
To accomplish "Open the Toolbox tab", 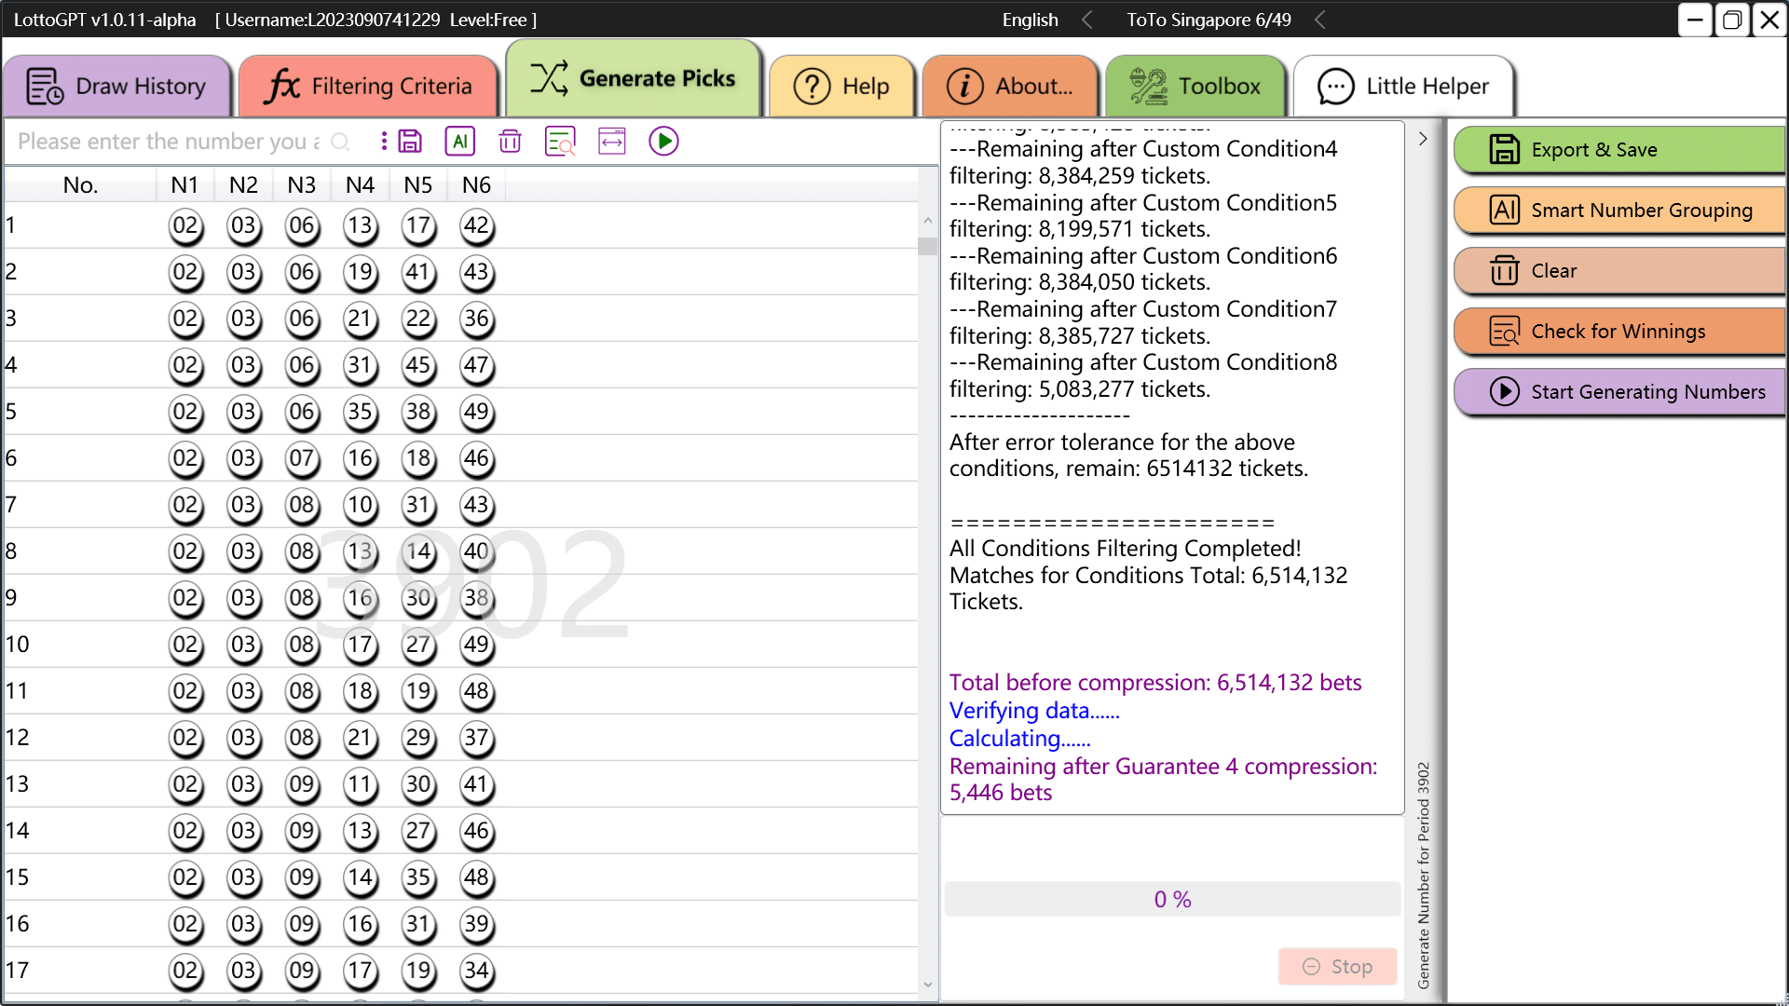I will (1195, 87).
